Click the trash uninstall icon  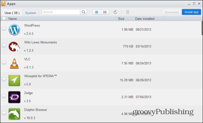coord(128,12)
